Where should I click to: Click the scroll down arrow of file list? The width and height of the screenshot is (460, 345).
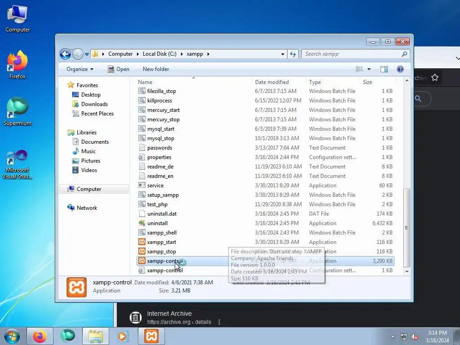click(x=407, y=271)
